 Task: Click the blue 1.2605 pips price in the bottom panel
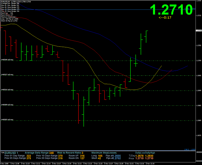(117, 156)
